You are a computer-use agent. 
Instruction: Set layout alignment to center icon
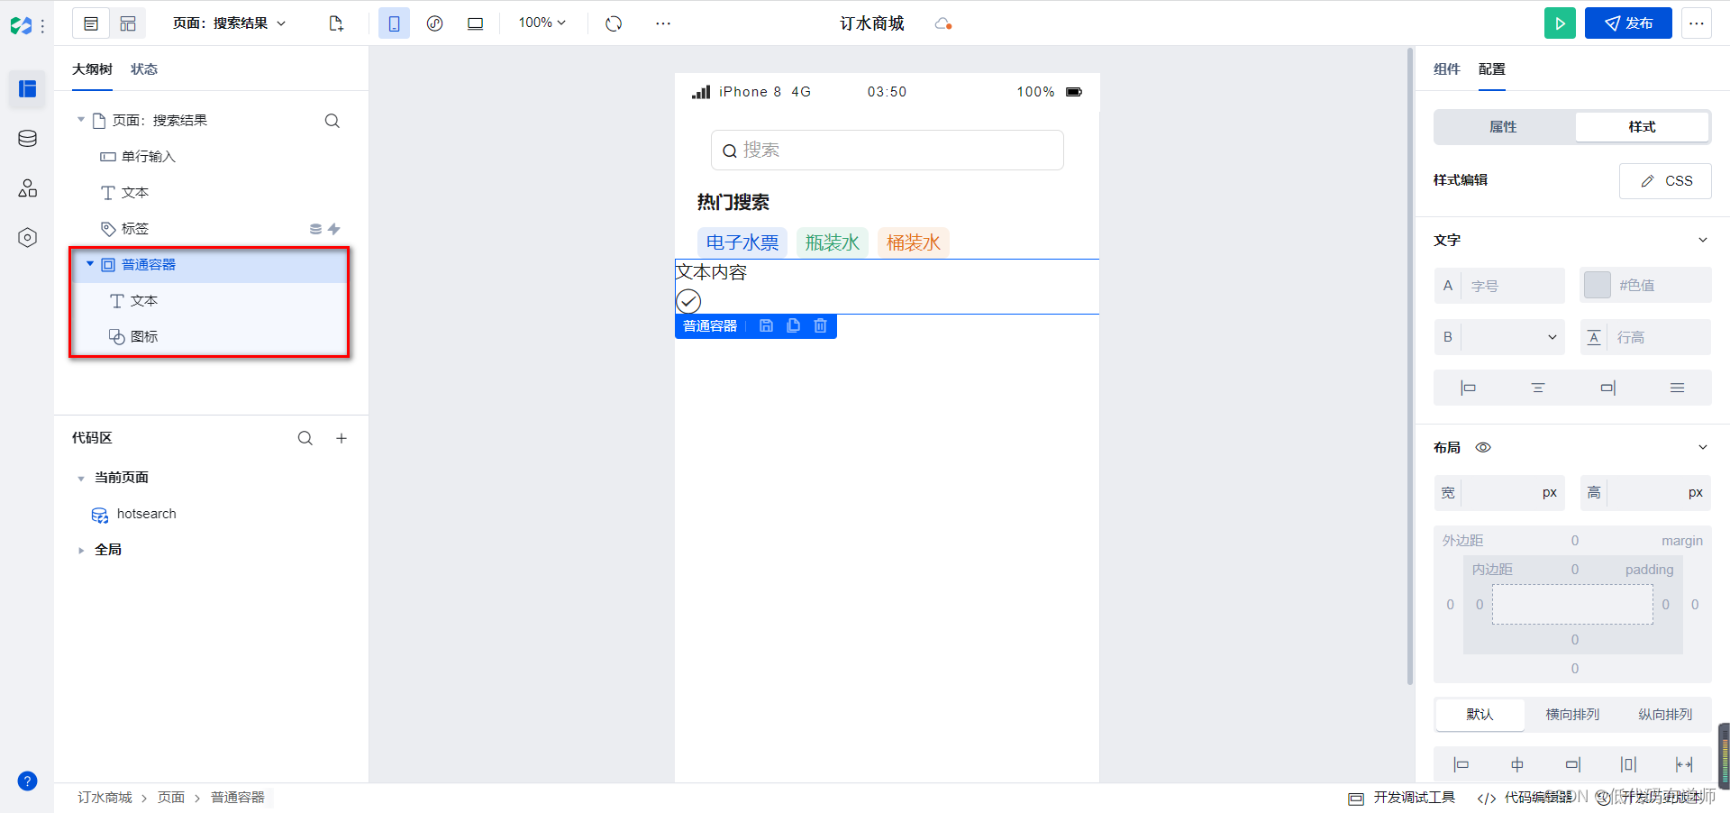tap(1517, 764)
